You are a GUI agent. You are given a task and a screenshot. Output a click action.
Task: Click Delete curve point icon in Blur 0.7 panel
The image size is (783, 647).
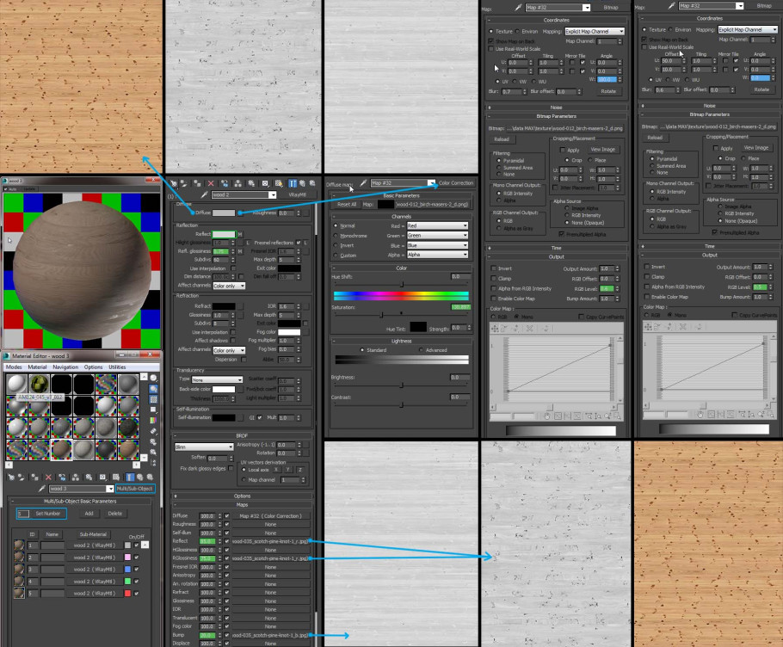(x=529, y=328)
